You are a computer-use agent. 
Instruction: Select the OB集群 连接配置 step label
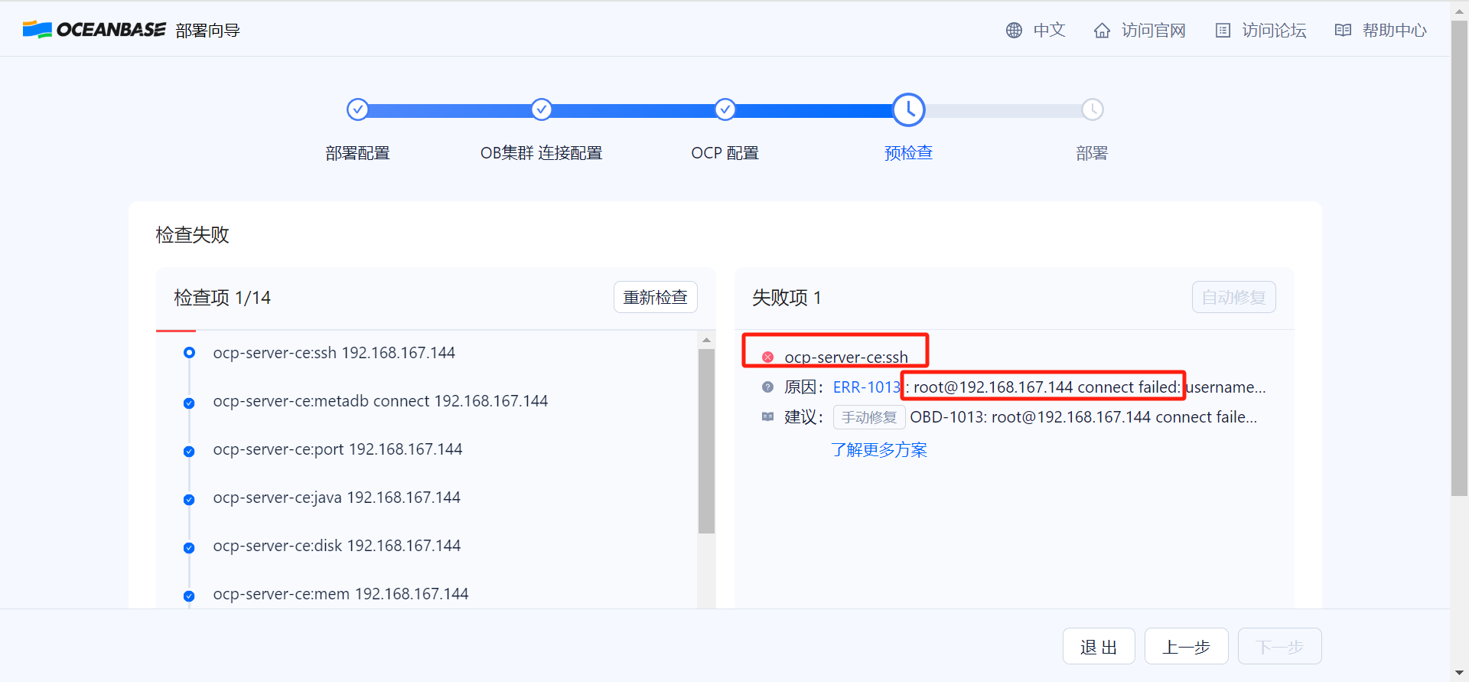pyautogui.click(x=542, y=153)
